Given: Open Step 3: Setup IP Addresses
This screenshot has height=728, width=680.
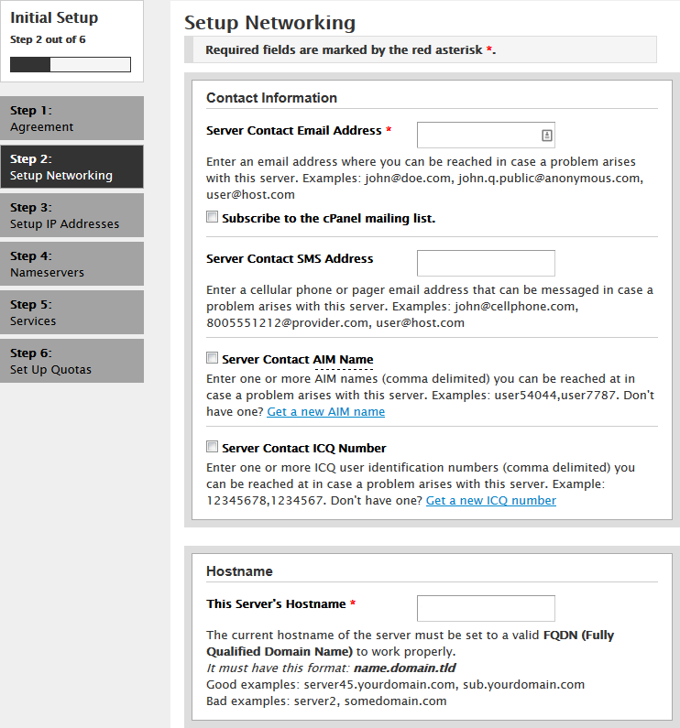Looking at the screenshot, I should pos(72,215).
